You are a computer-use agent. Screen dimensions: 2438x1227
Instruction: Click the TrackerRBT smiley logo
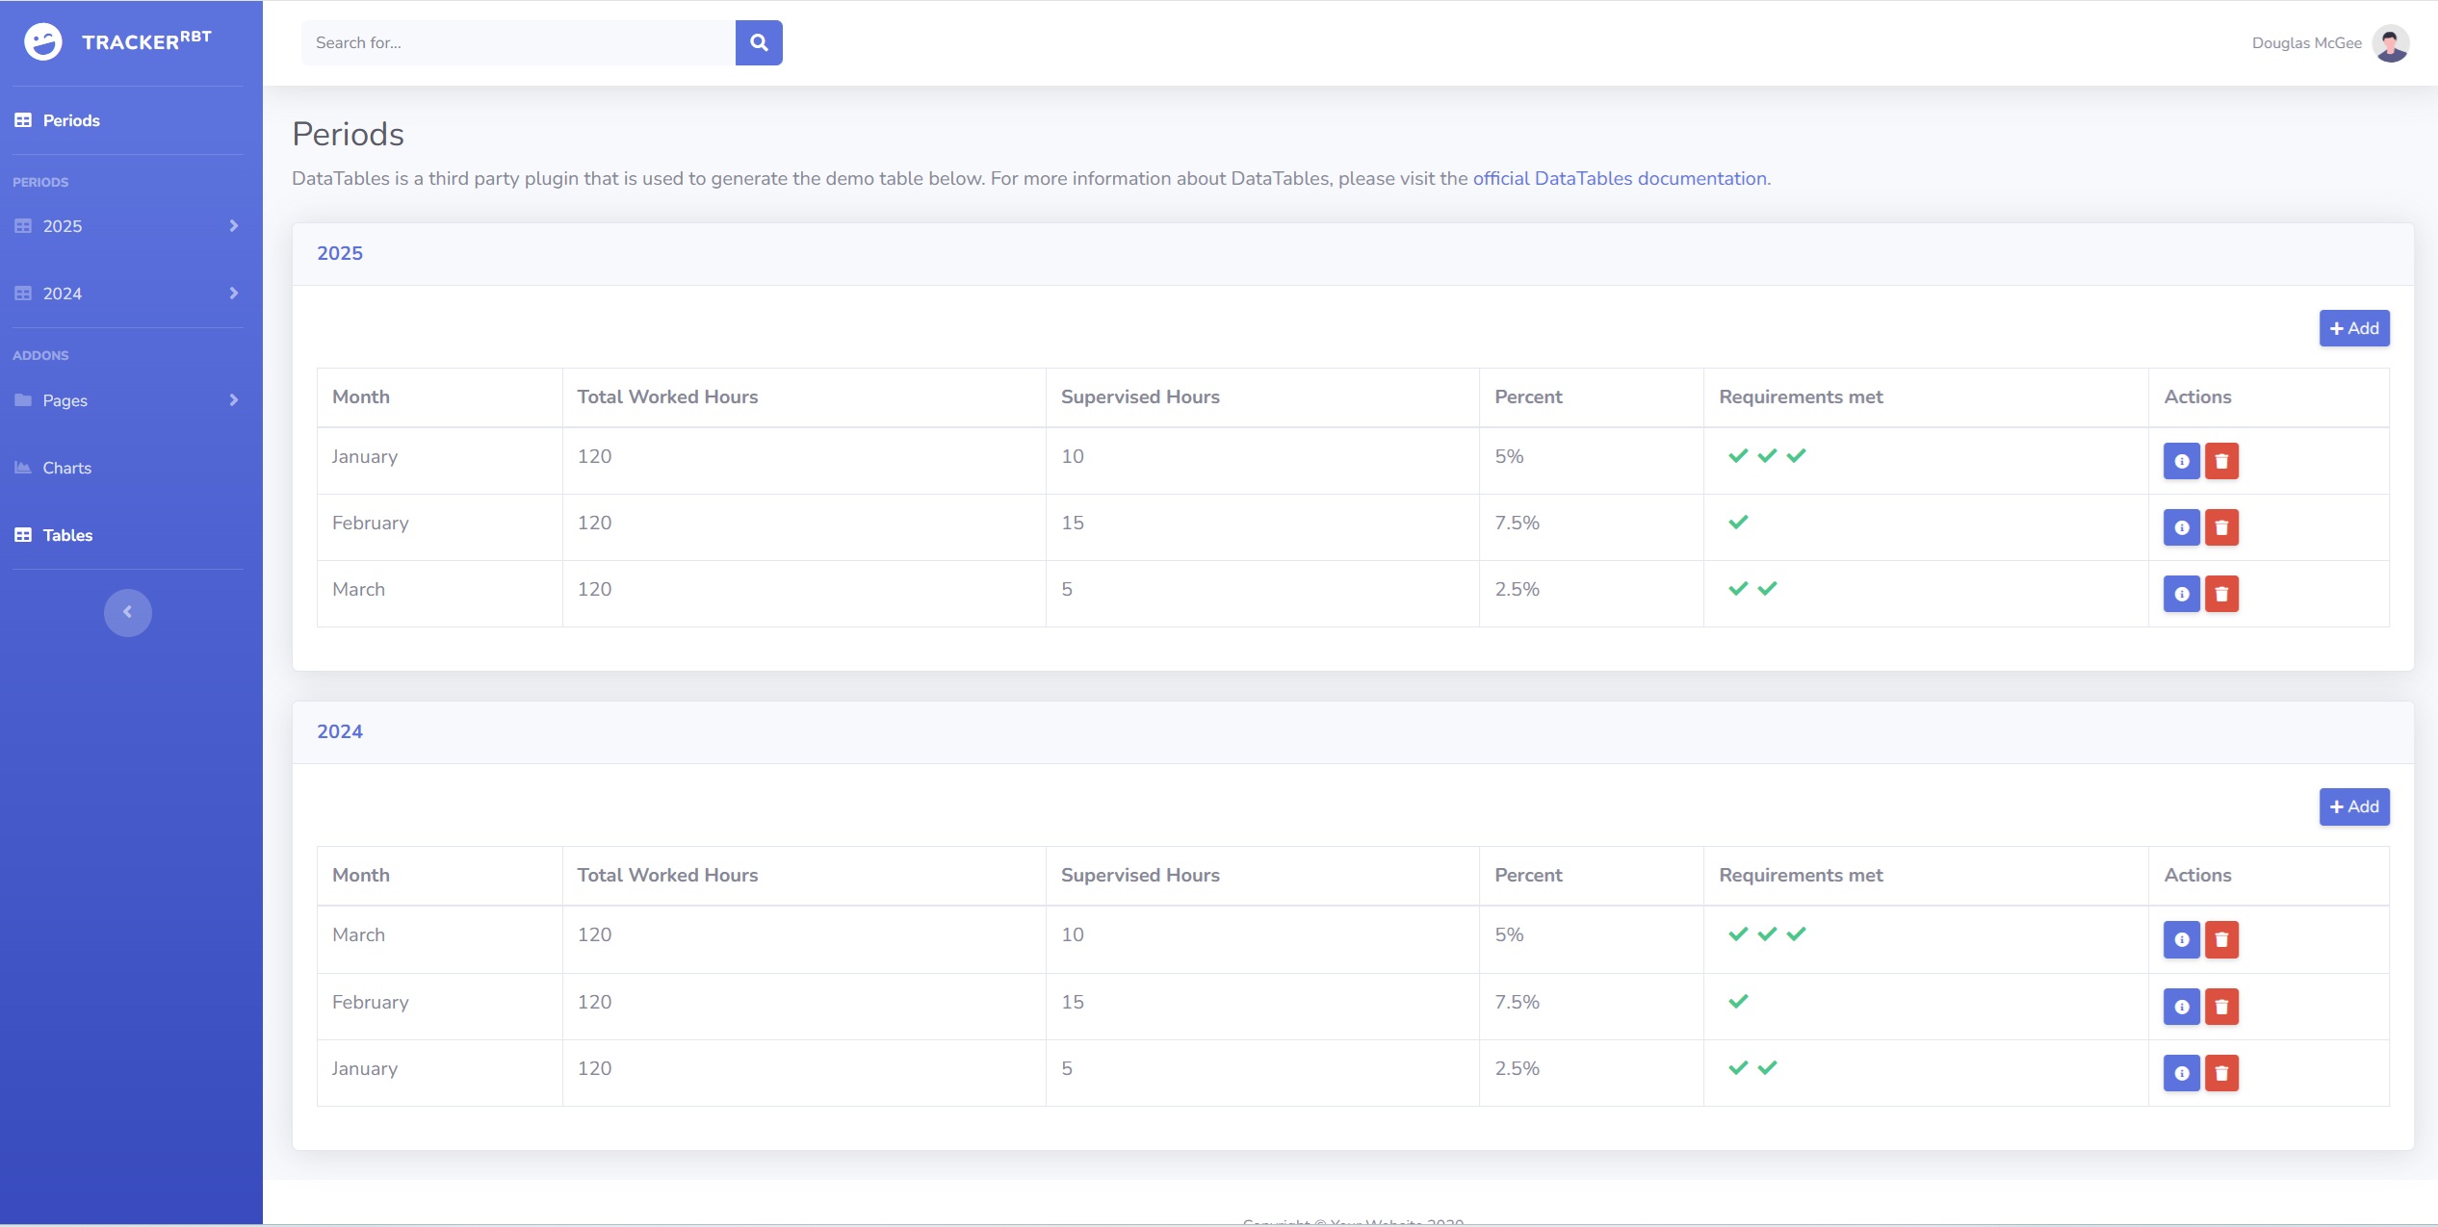[x=43, y=41]
